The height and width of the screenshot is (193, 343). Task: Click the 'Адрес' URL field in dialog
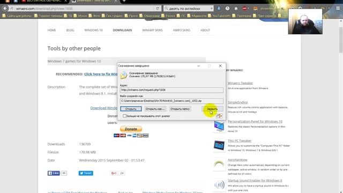point(171,90)
